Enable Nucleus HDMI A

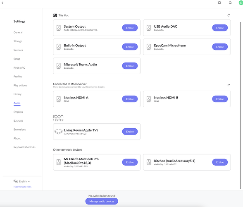[130, 99]
